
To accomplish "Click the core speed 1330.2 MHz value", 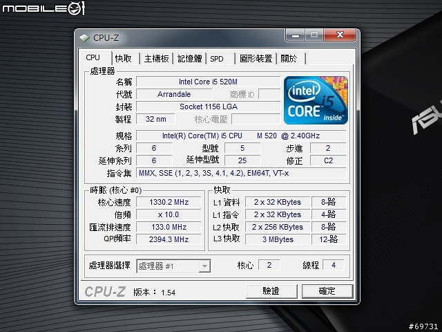I will pyautogui.click(x=169, y=202).
